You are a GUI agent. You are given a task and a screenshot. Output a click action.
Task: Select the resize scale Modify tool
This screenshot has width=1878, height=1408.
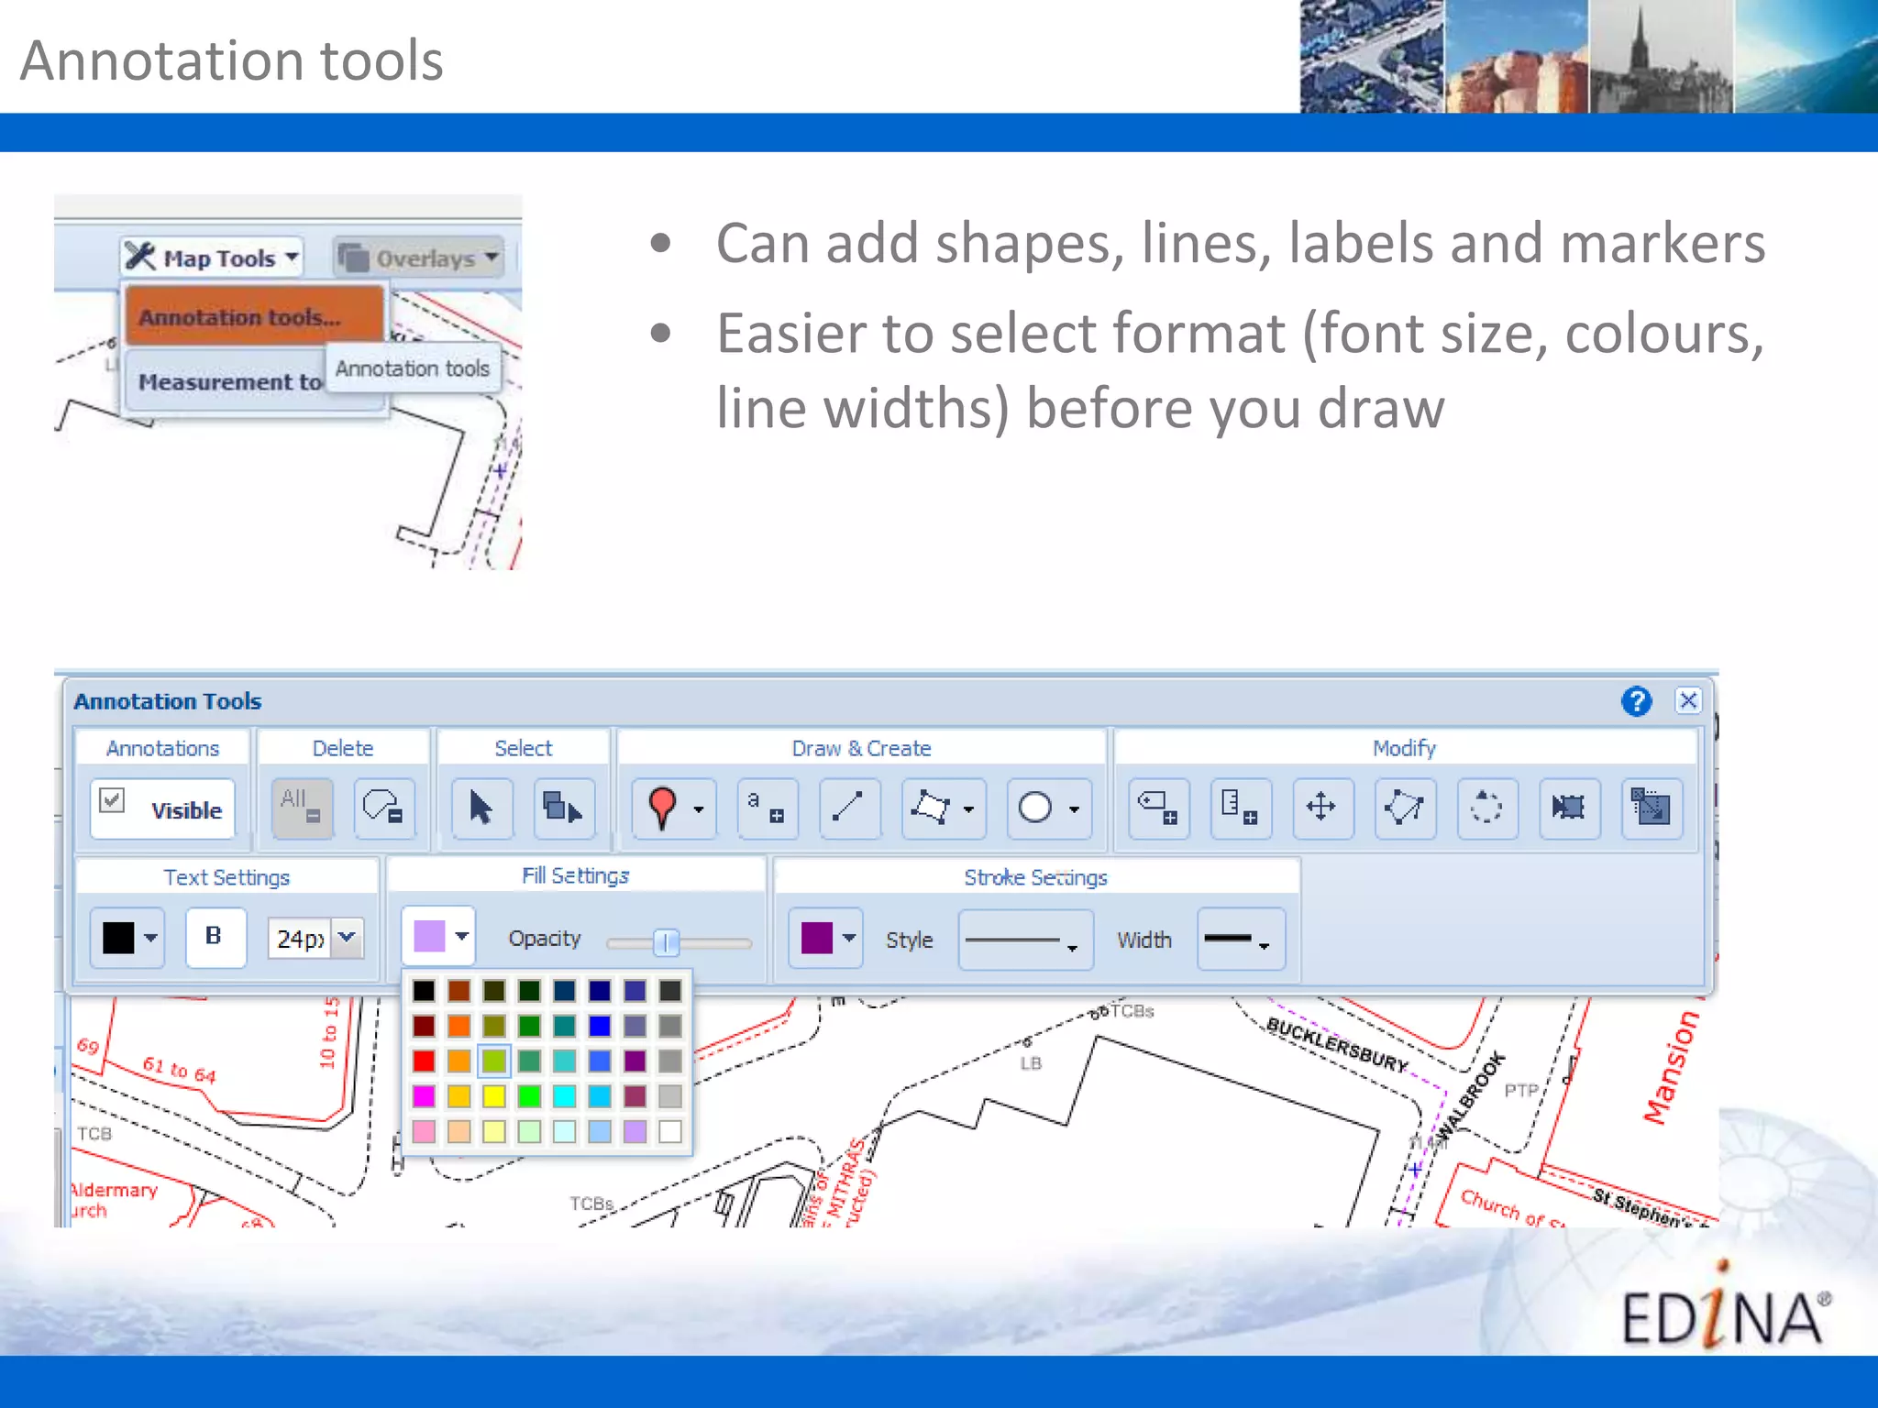coord(1652,808)
